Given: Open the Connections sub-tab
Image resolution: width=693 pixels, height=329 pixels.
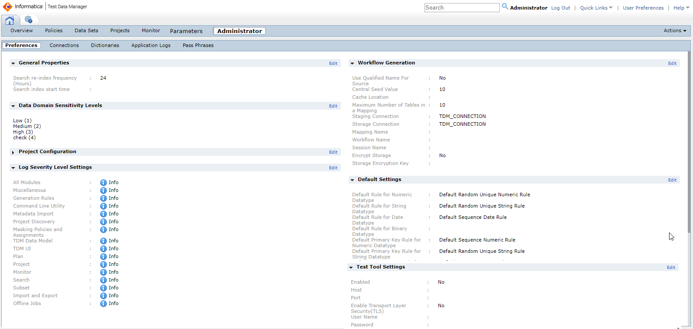Looking at the screenshot, I should pyautogui.click(x=64, y=45).
